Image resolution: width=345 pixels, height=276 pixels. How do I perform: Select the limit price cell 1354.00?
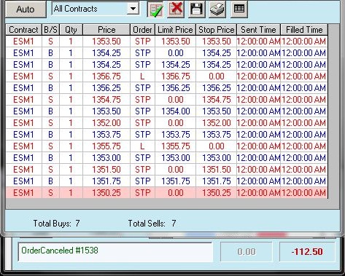coord(175,111)
